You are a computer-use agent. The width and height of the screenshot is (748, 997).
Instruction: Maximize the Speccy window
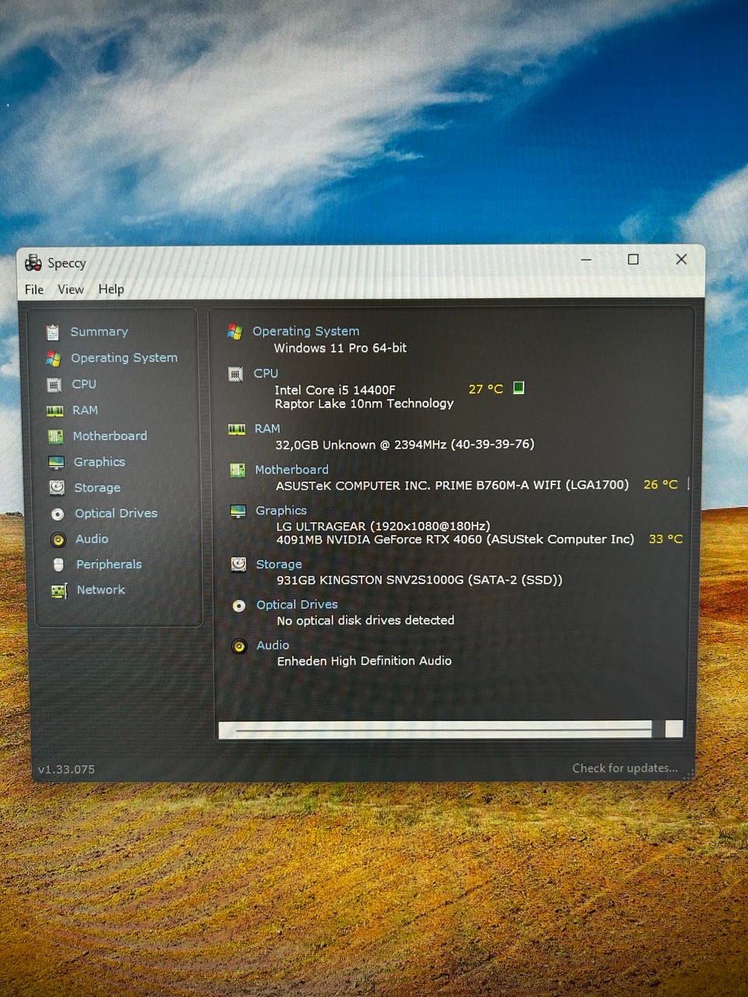tap(633, 259)
